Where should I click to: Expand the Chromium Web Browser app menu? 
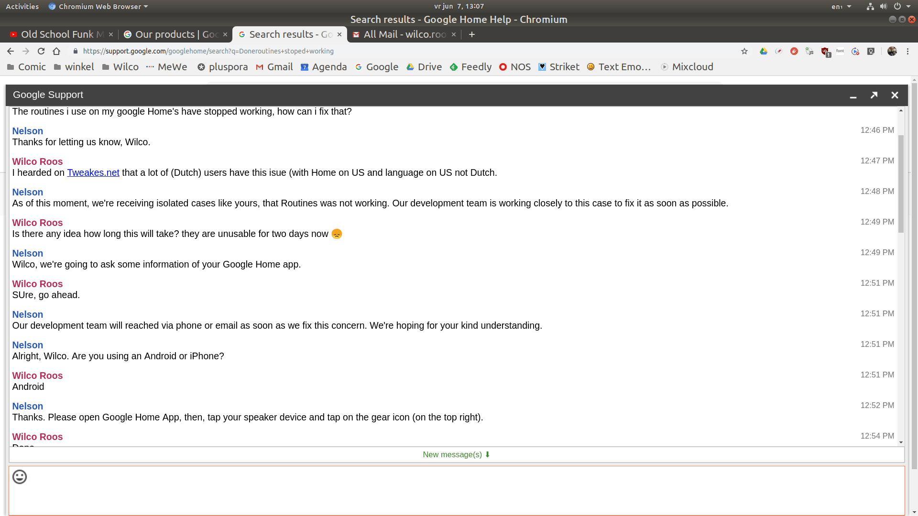point(99,7)
